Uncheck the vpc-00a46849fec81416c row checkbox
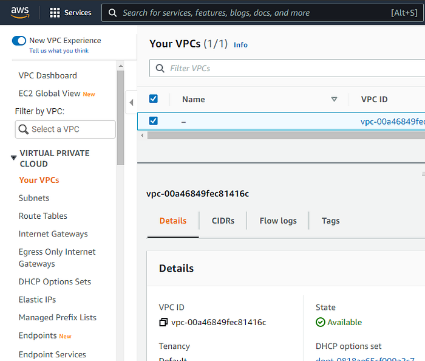Viewport: 425px width, 361px height. [154, 121]
